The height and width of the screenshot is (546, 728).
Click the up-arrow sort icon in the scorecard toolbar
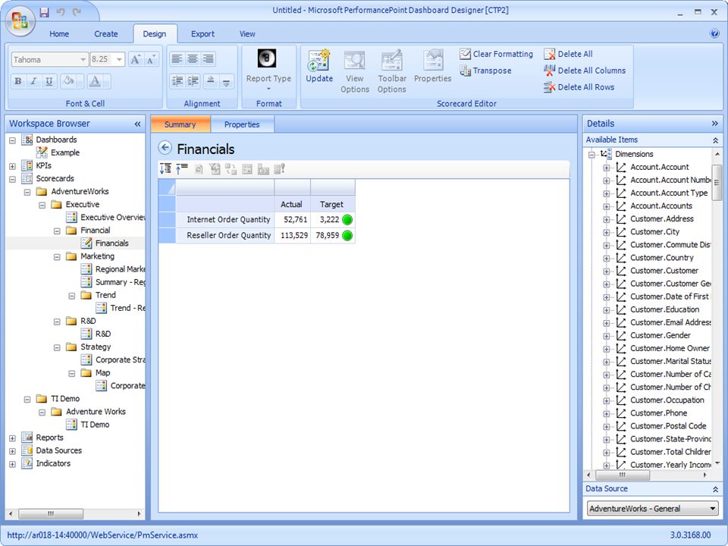(x=181, y=169)
